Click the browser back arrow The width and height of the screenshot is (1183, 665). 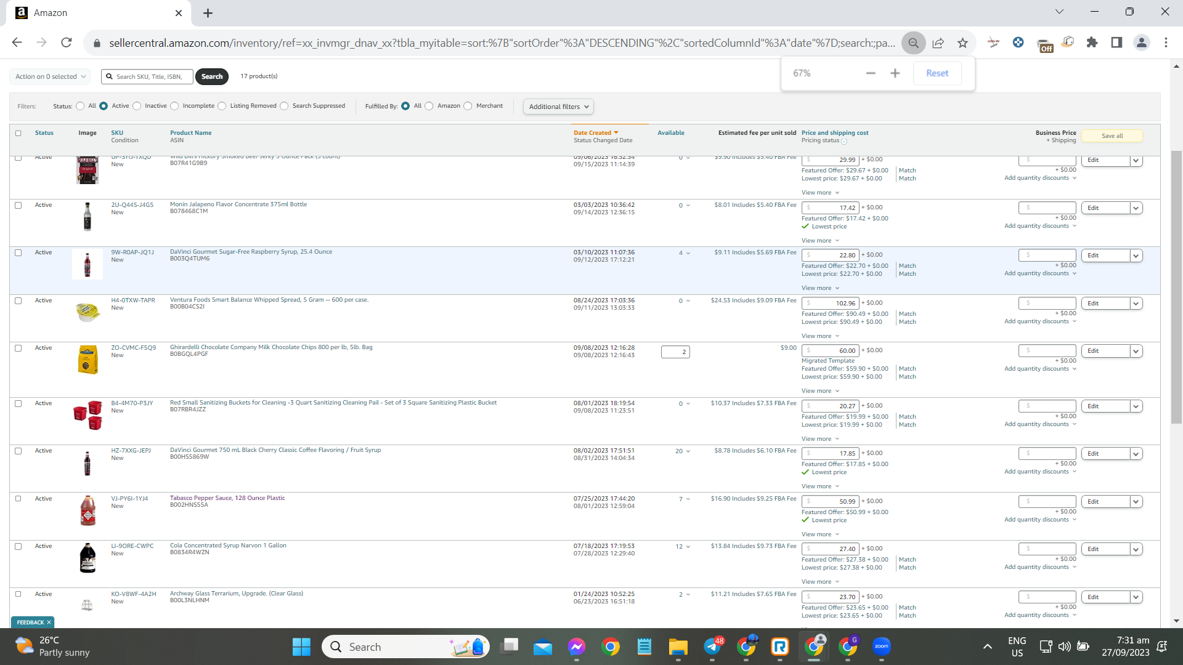pyautogui.click(x=17, y=42)
